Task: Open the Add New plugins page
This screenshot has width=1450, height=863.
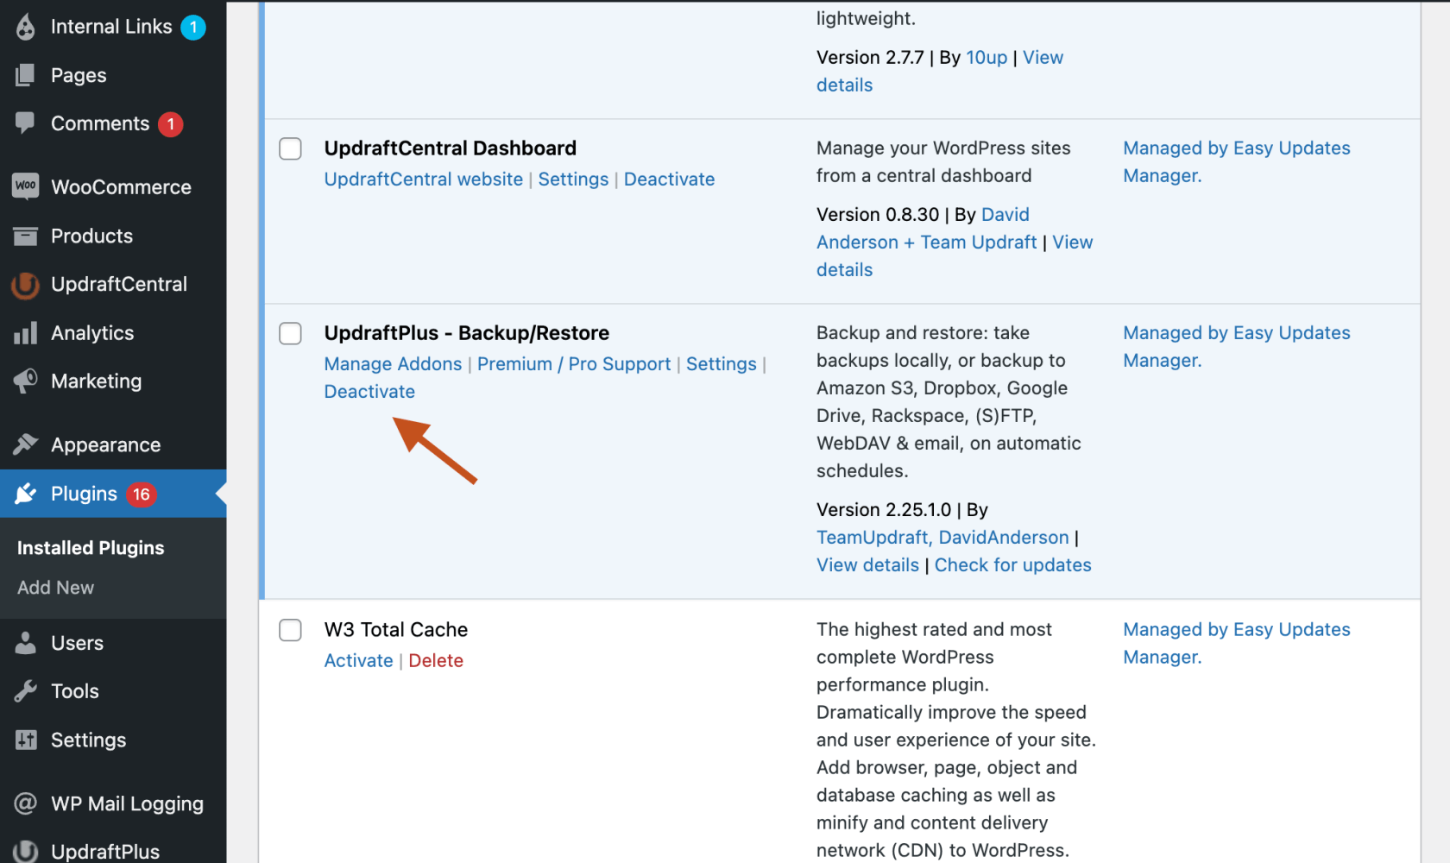Action: tap(55, 588)
